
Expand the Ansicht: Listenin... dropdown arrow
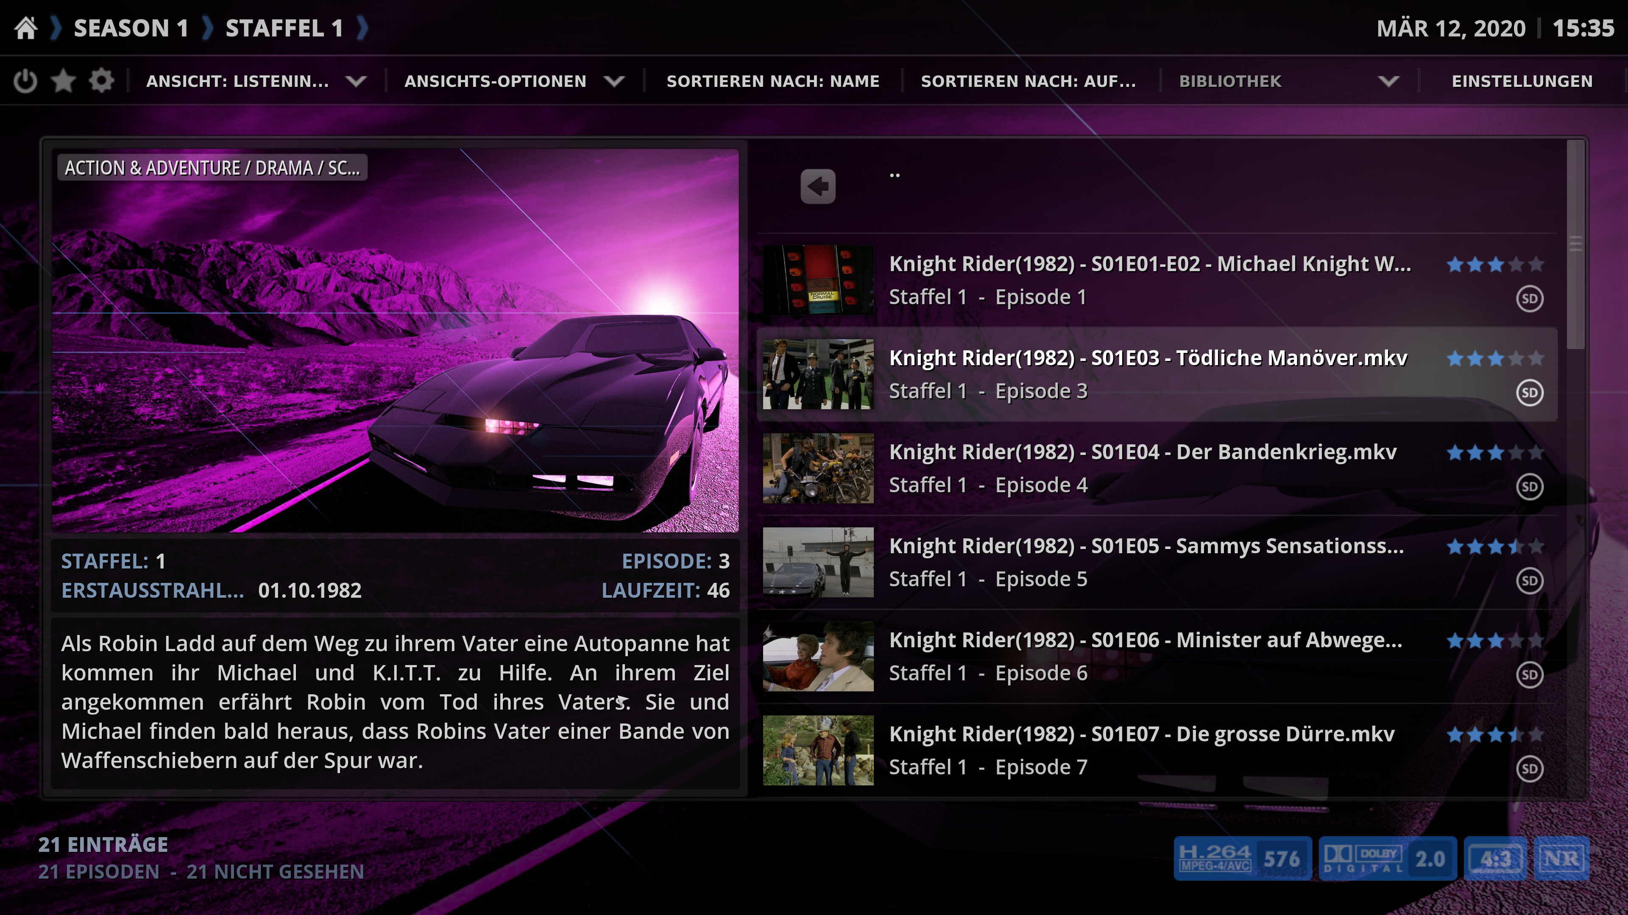(357, 81)
